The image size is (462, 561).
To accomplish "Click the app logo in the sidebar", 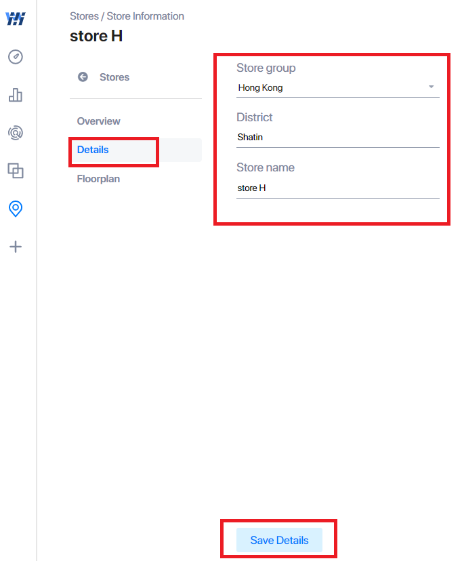I will point(16,18).
